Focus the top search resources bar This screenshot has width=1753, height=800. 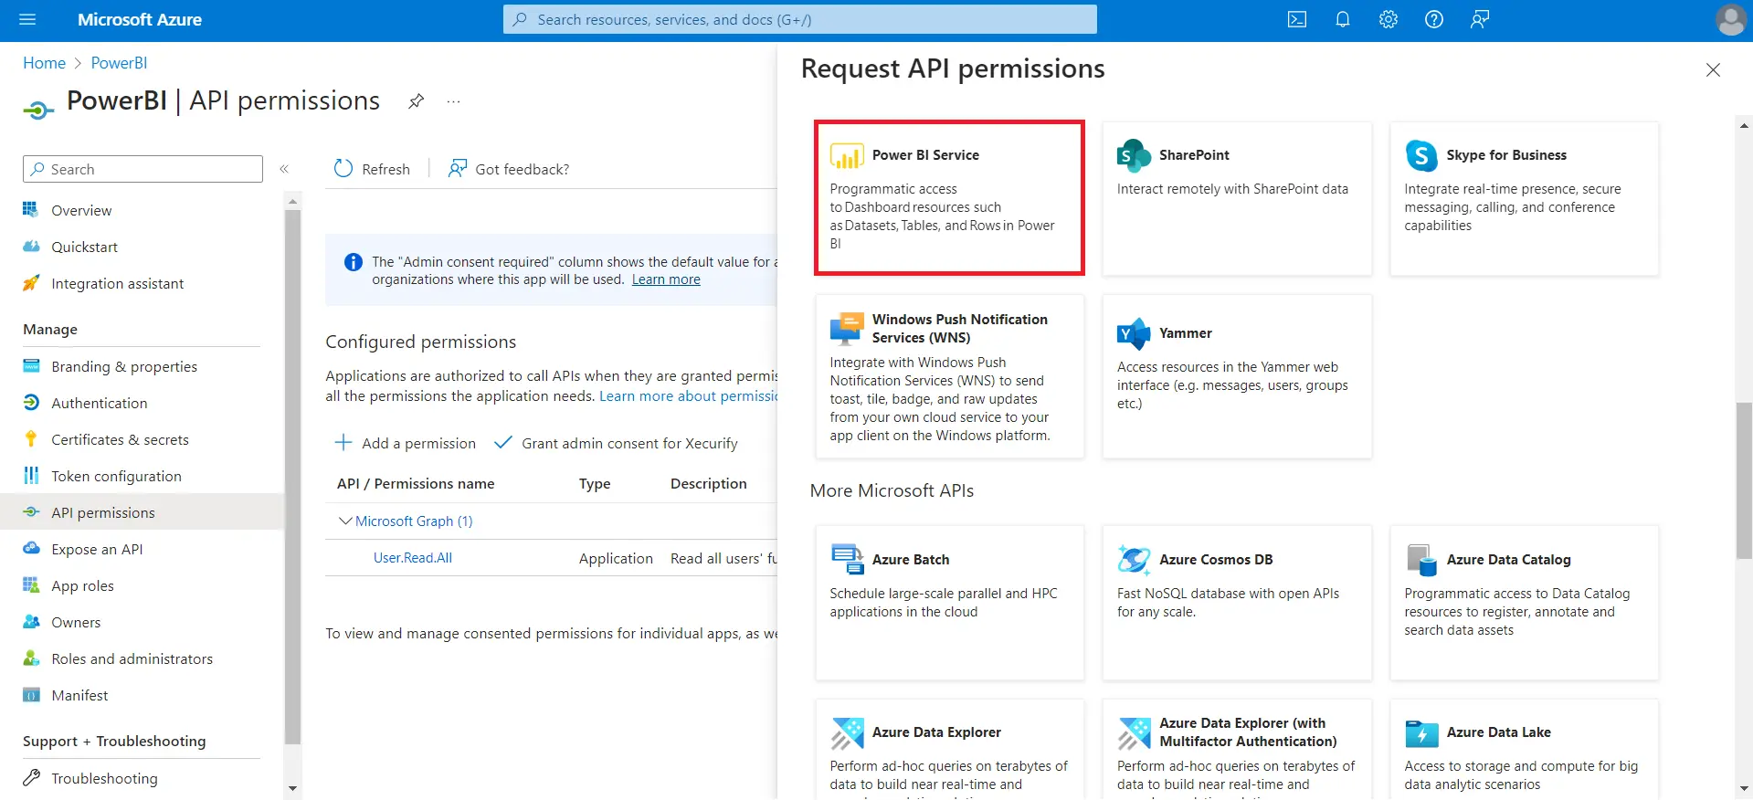tap(799, 19)
